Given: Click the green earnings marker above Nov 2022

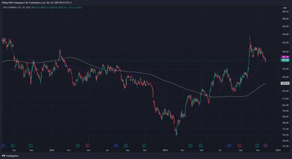Looking at the screenshot, I should [x=31, y=145].
